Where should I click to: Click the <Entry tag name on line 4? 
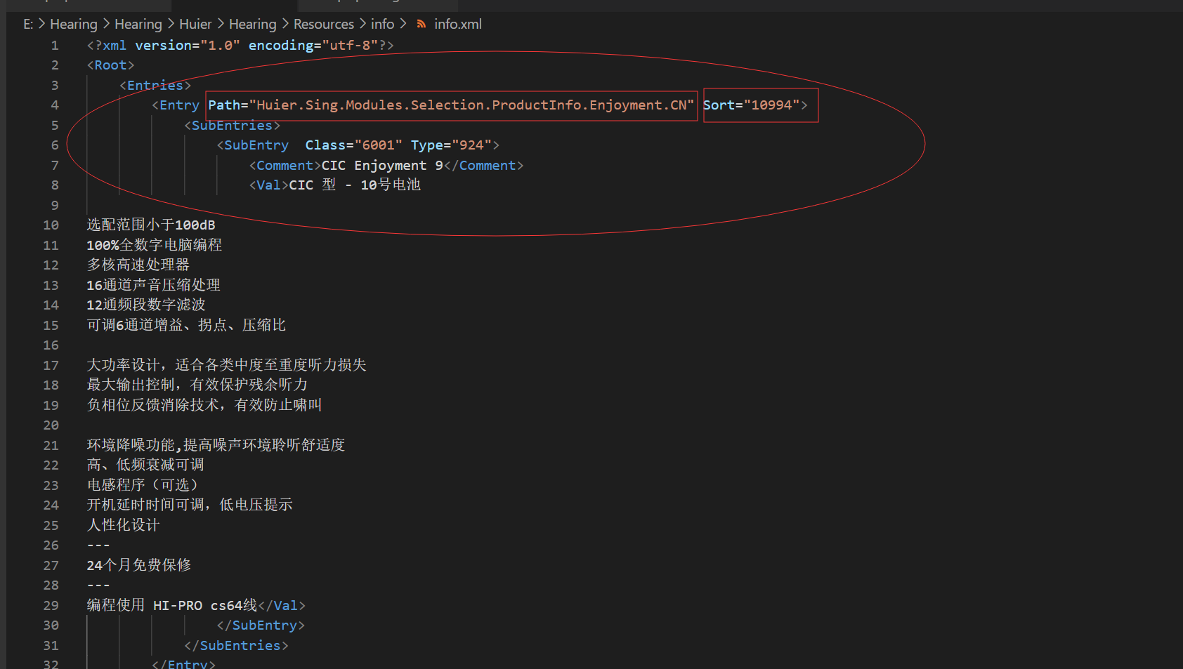click(176, 105)
